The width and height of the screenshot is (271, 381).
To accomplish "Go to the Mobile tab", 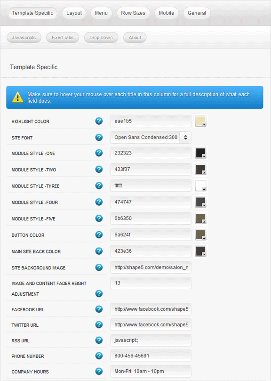I will [x=167, y=13].
